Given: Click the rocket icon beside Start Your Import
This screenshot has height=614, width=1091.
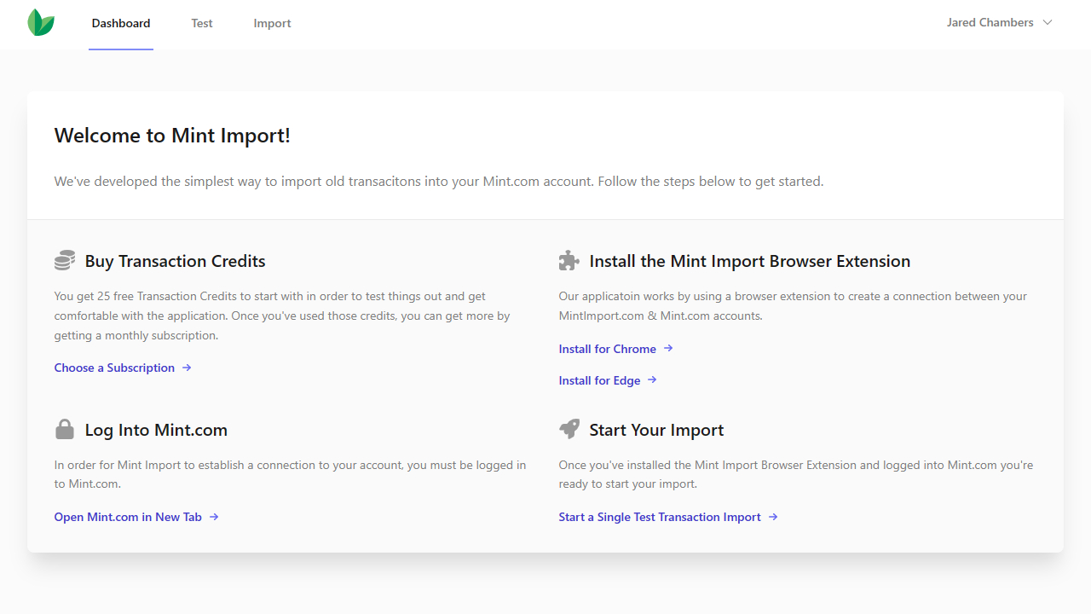Looking at the screenshot, I should pyautogui.click(x=569, y=430).
